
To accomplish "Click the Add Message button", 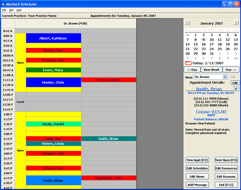I will click(x=197, y=185).
